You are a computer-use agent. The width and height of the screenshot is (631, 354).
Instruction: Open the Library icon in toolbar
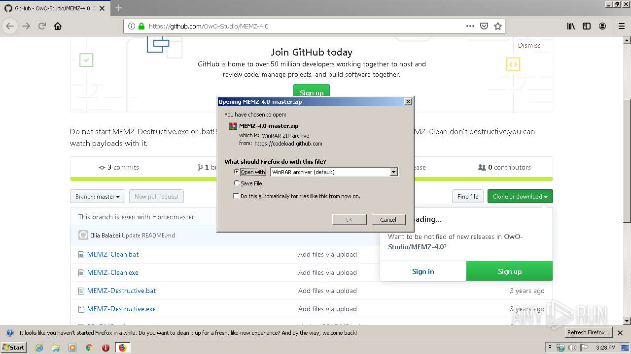(x=571, y=26)
